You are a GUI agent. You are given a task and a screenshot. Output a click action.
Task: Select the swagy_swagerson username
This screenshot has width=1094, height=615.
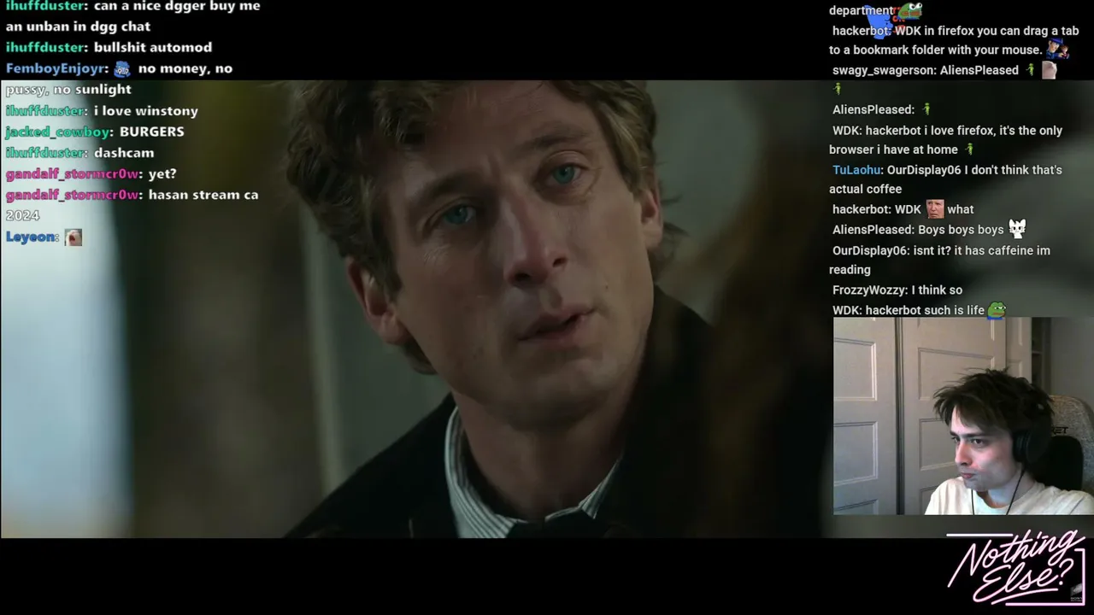click(x=882, y=70)
